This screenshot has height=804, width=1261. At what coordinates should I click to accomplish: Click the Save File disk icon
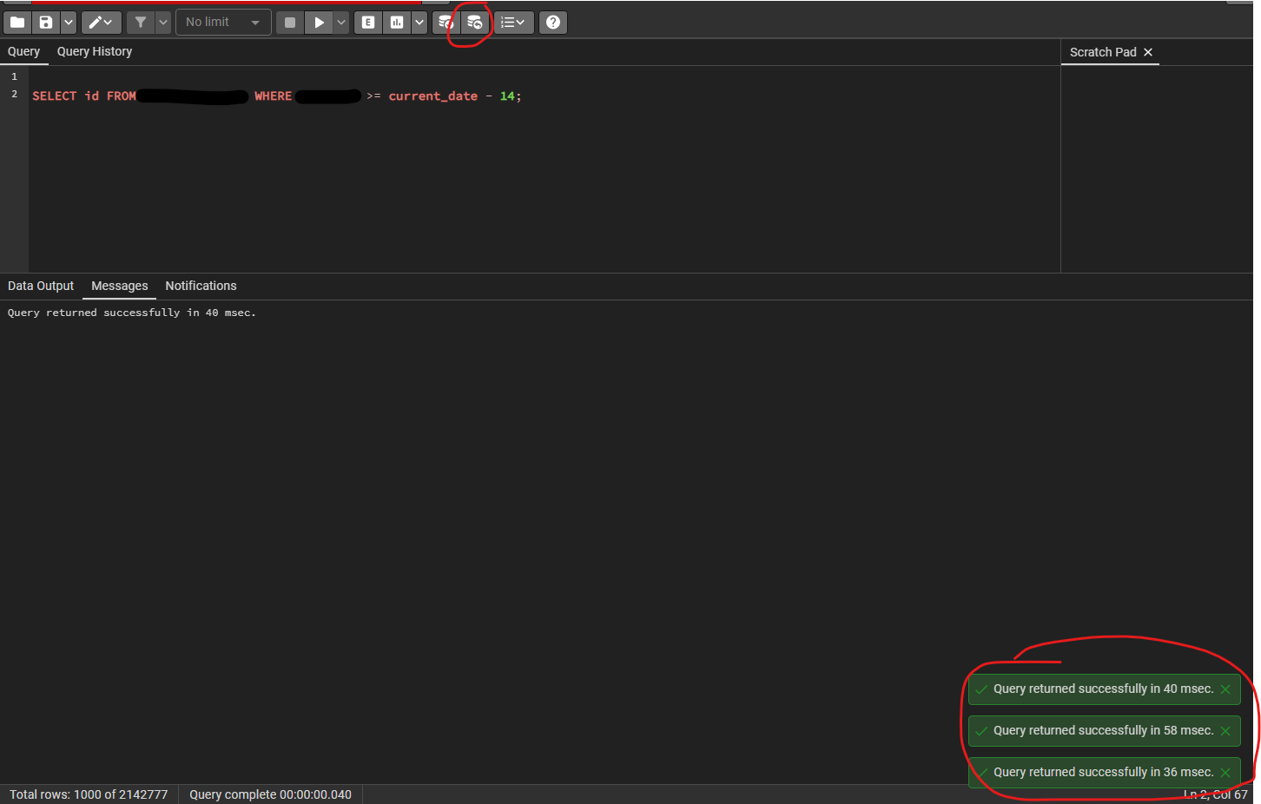tap(46, 23)
